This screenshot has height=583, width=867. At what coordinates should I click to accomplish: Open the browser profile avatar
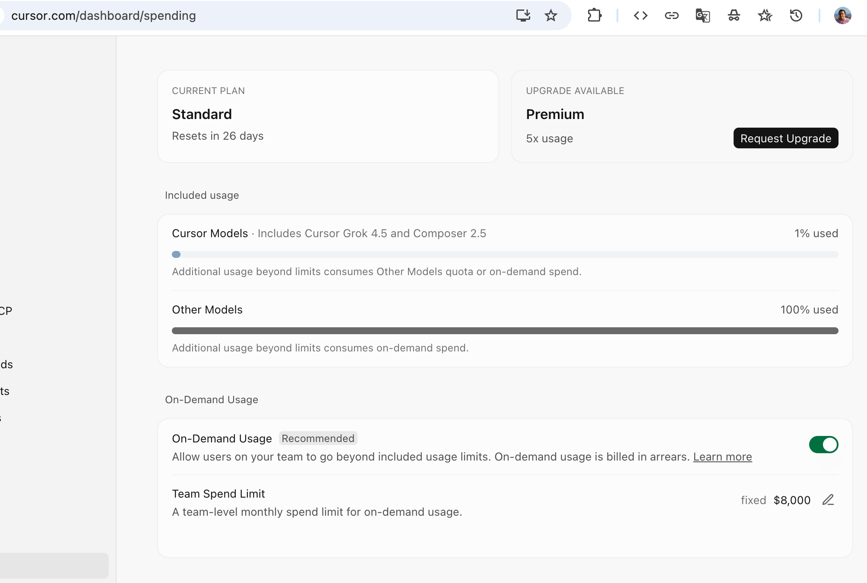coord(842,16)
